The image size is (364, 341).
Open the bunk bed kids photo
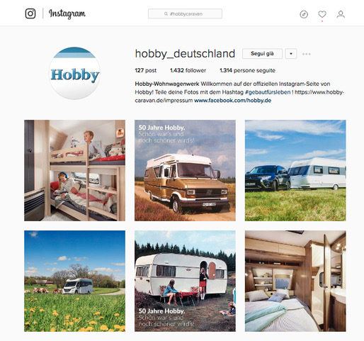click(75, 170)
